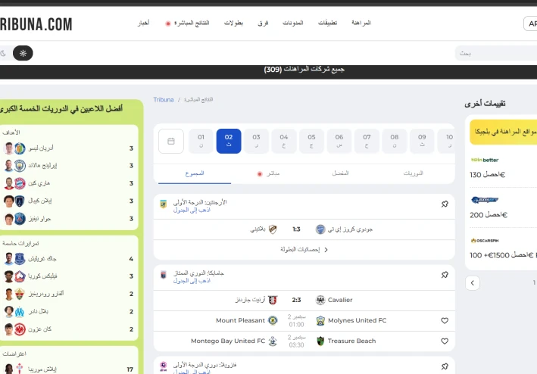Select player إيرلينج هالاند in goals list
This screenshot has height=374, width=537.
click(x=42, y=166)
